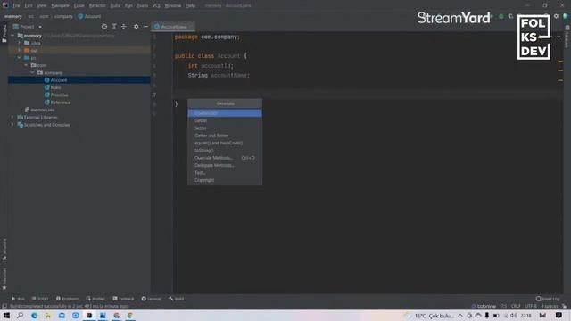This screenshot has width=571, height=321.
Task: Click the 4 spaces indent widget
Action: 550,306
